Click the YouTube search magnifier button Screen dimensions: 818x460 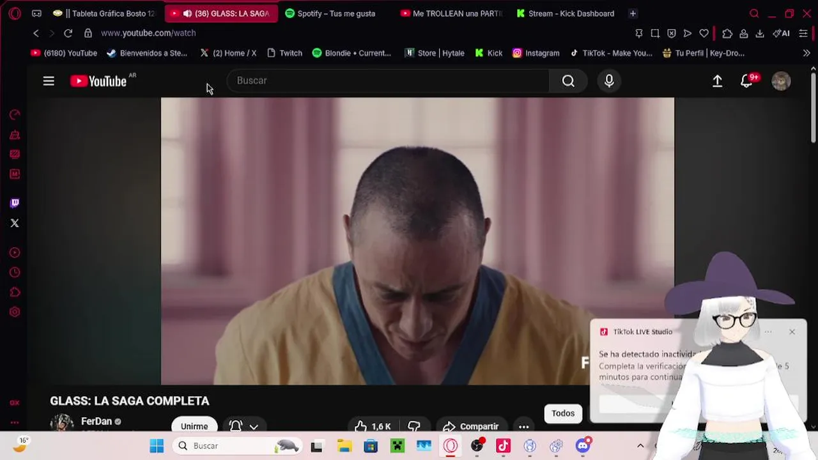click(x=568, y=81)
